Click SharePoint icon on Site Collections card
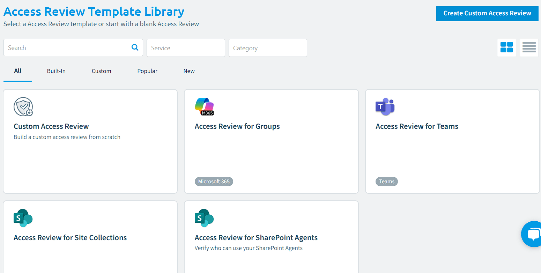Screen dimensions: 541x273 coord(23,218)
